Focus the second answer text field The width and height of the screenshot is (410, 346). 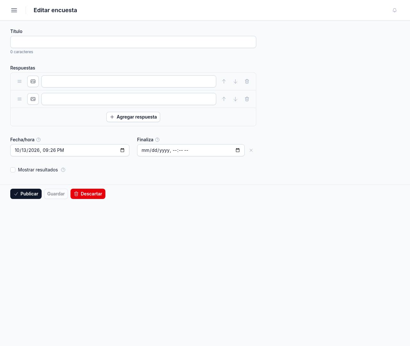[129, 99]
